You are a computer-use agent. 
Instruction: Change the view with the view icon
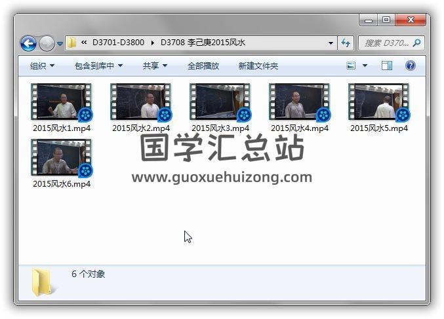coord(351,66)
